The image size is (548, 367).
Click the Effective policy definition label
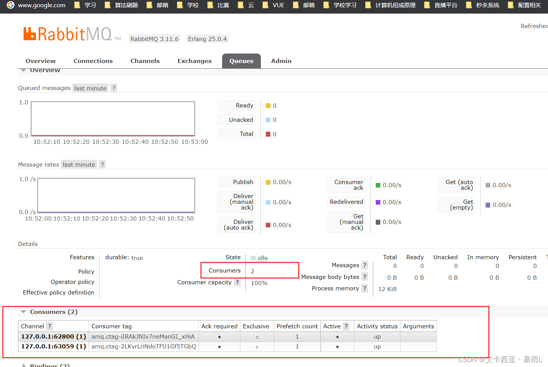click(59, 293)
